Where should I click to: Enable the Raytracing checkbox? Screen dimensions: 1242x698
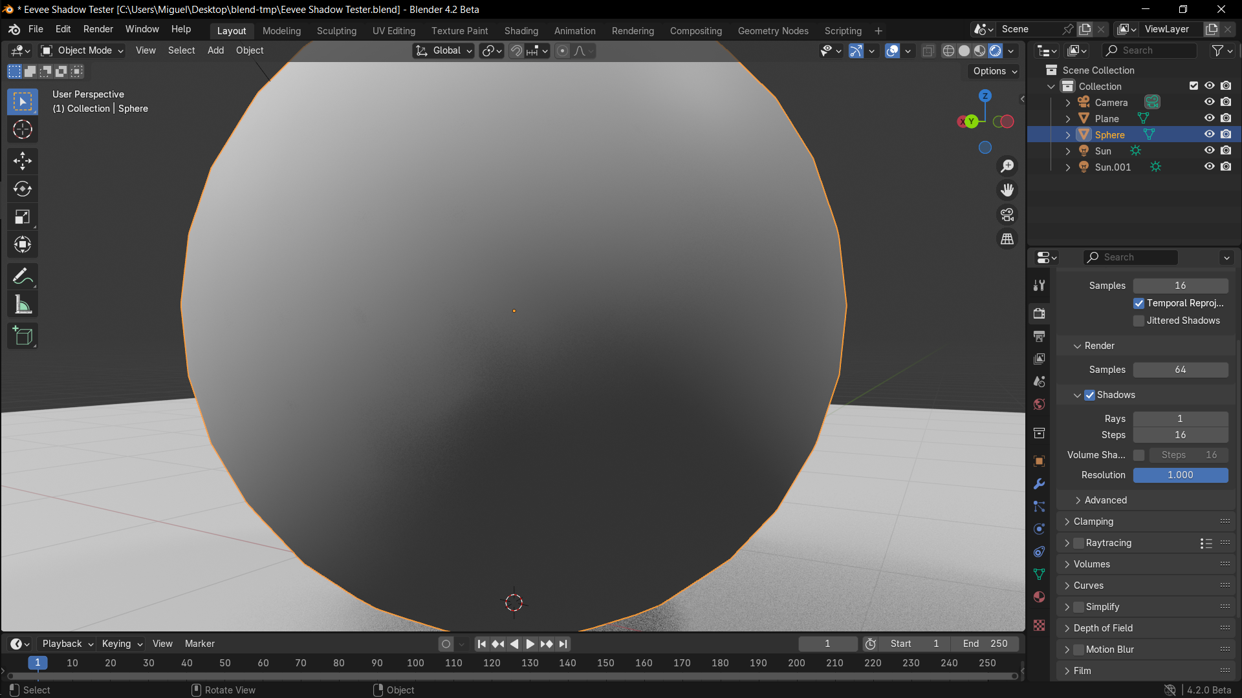pos(1078,543)
